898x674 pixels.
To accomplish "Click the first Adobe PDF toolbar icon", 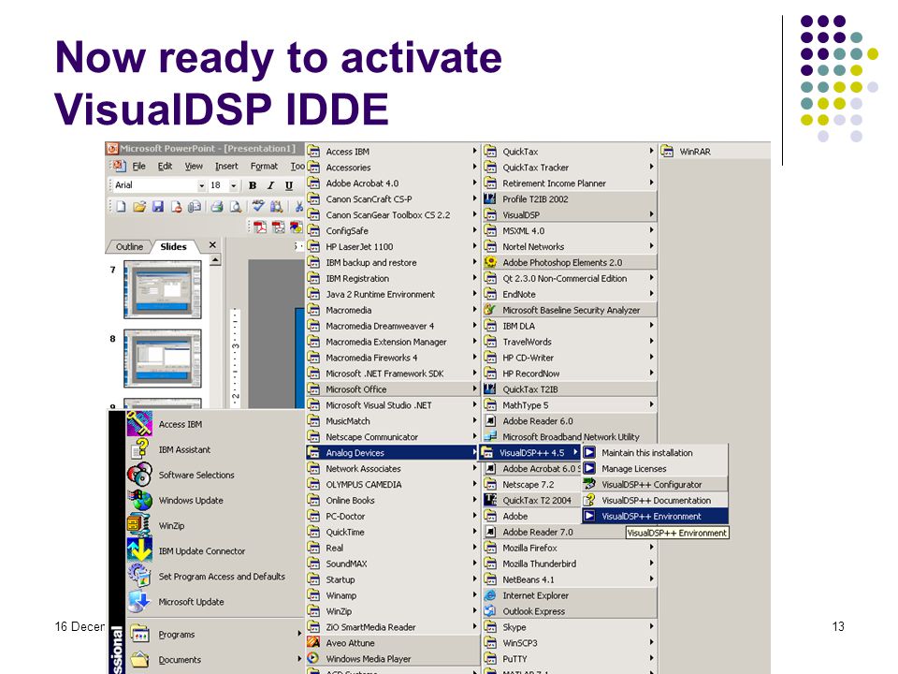I will [x=261, y=227].
